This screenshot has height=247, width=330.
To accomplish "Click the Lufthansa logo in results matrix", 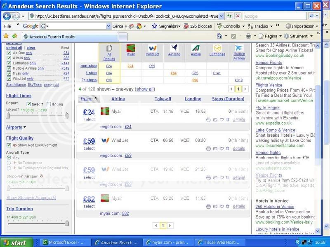I will (x=217, y=48).
